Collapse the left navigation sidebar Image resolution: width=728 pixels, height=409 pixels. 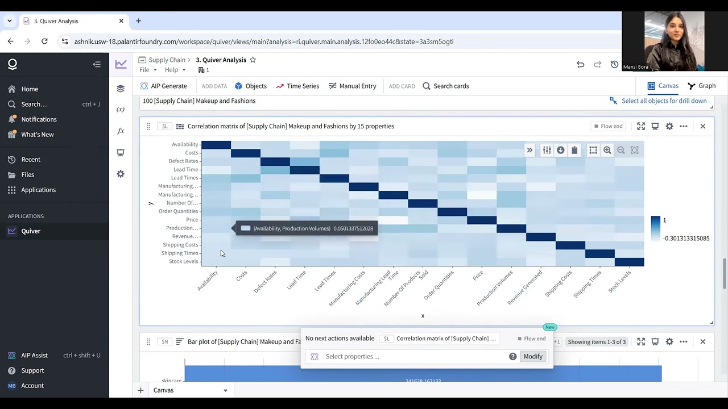tap(97, 64)
